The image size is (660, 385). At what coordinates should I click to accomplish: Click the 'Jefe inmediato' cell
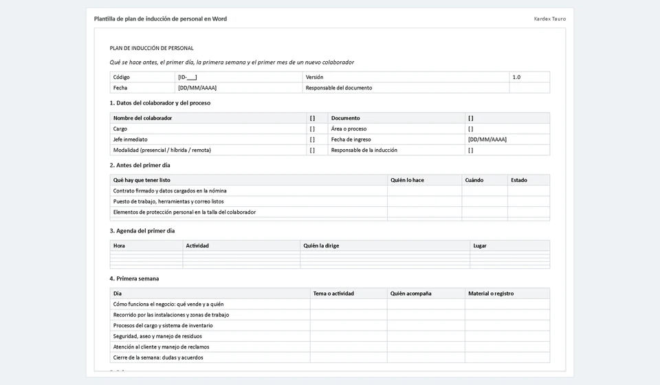coord(208,140)
